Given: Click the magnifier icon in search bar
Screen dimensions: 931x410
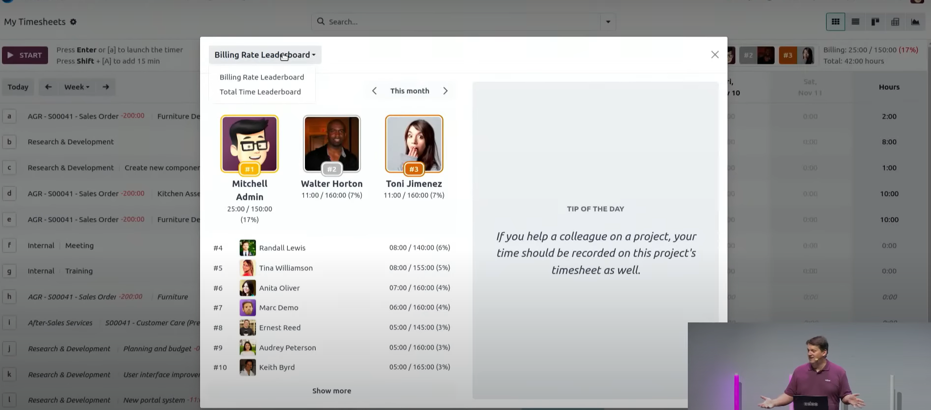Looking at the screenshot, I should point(321,22).
